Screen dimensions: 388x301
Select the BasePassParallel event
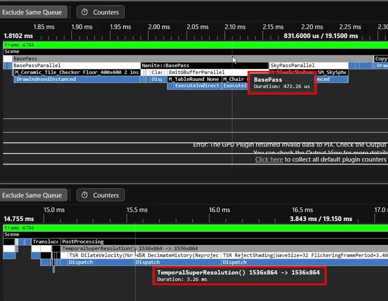(x=76, y=66)
